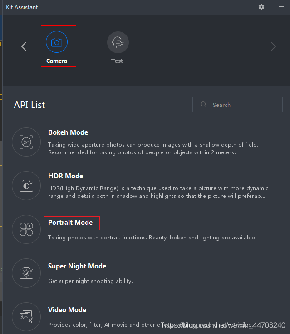
Task: Open the Portrait Mode API title
Action: click(70, 223)
